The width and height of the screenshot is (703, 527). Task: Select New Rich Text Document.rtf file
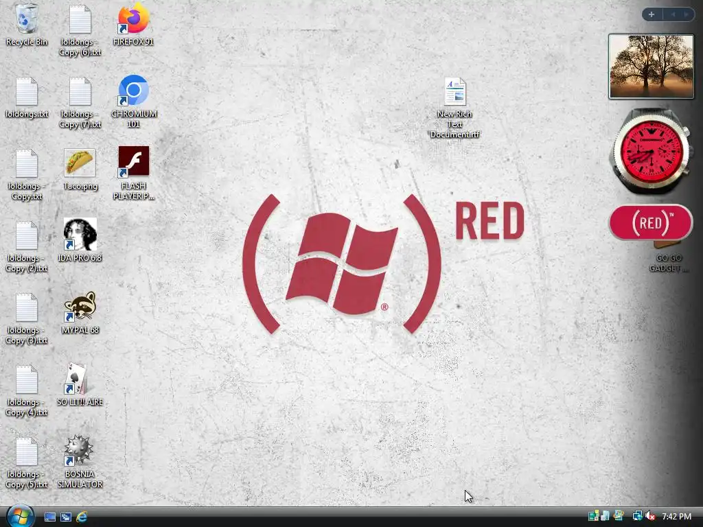coord(454,108)
